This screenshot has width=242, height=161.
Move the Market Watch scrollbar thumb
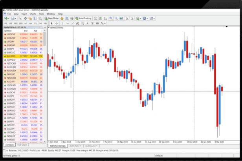(45, 39)
